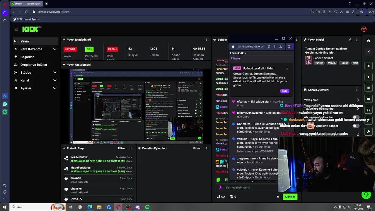Viewport: 375px width, 211px height.
Task: Open a new browser tab
Action: point(46,4)
